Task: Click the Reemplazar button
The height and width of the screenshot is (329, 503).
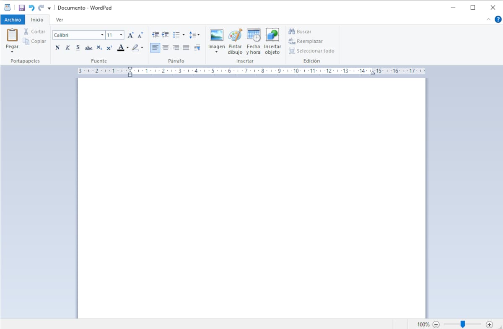Action: pyautogui.click(x=306, y=41)
